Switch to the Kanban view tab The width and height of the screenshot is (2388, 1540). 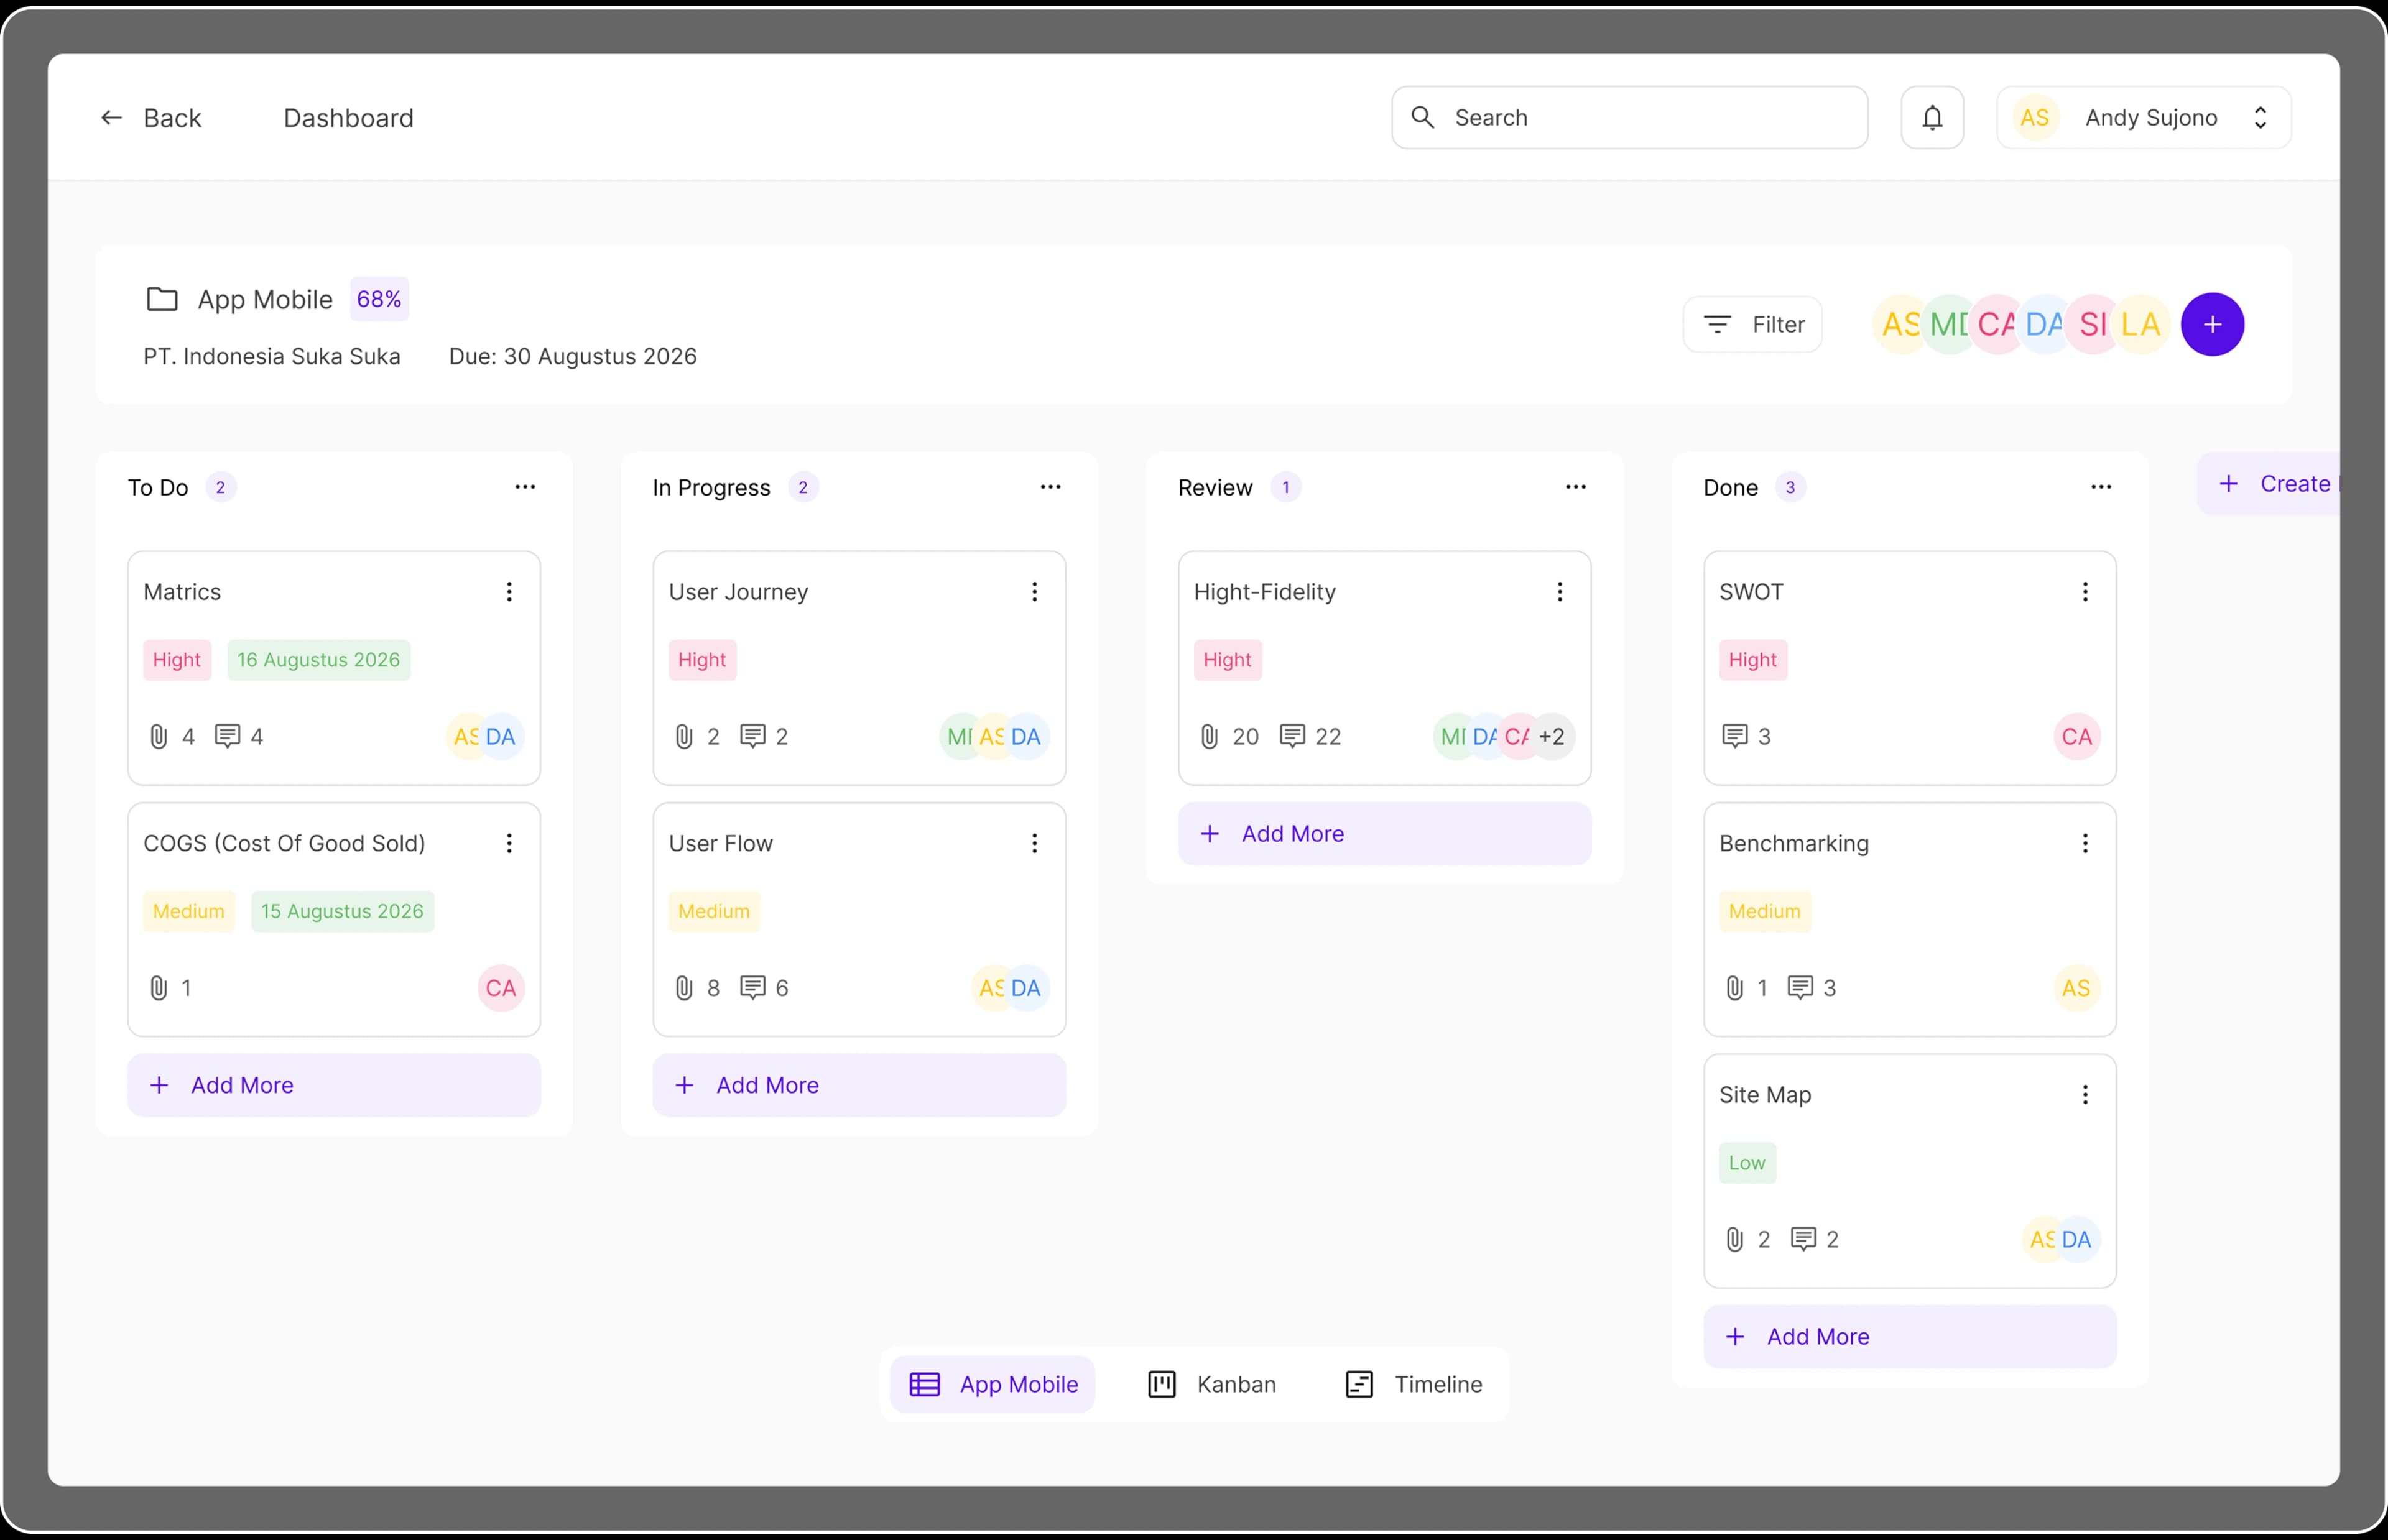click(1211, 1384)
